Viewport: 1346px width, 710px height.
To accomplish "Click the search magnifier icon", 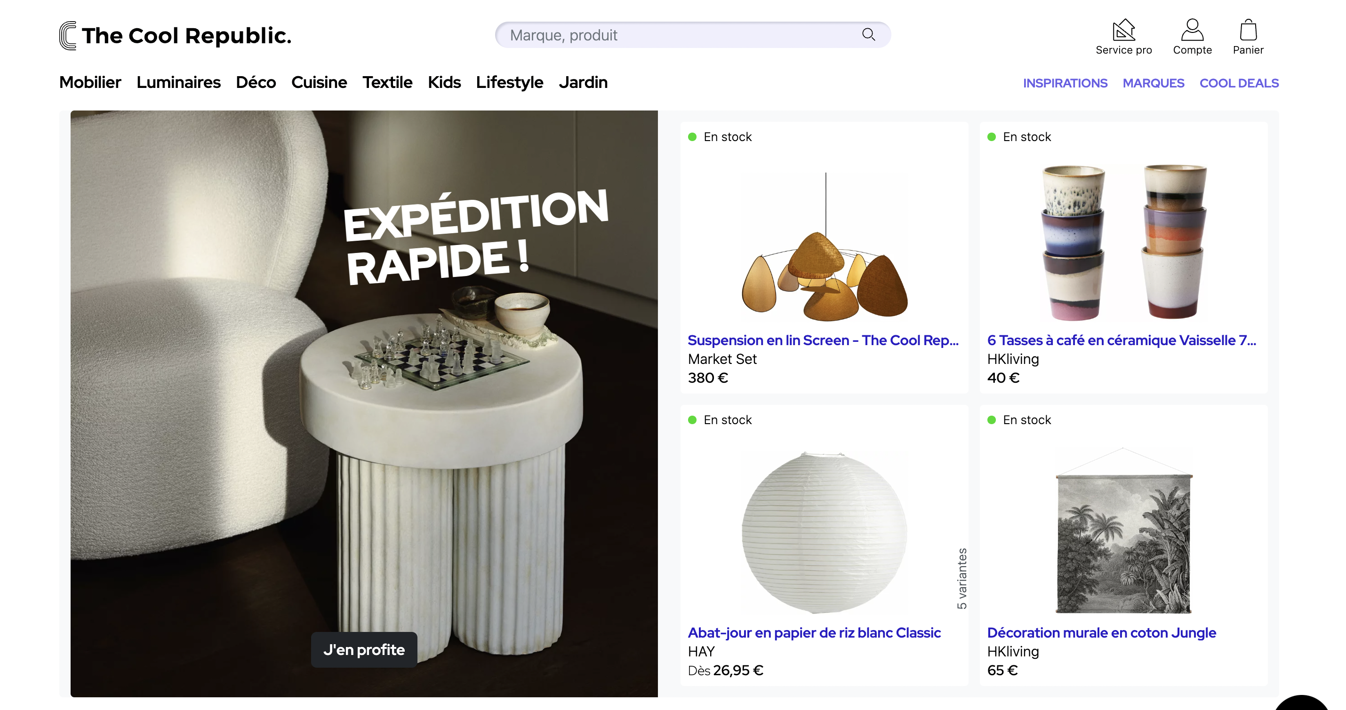I will point(868,34).
